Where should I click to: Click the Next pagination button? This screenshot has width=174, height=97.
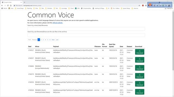click(53, 40)
